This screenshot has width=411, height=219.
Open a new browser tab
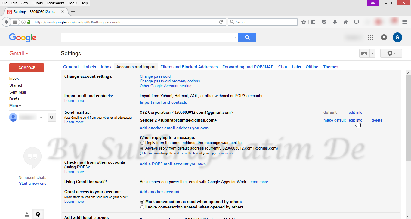click(73, 12)
